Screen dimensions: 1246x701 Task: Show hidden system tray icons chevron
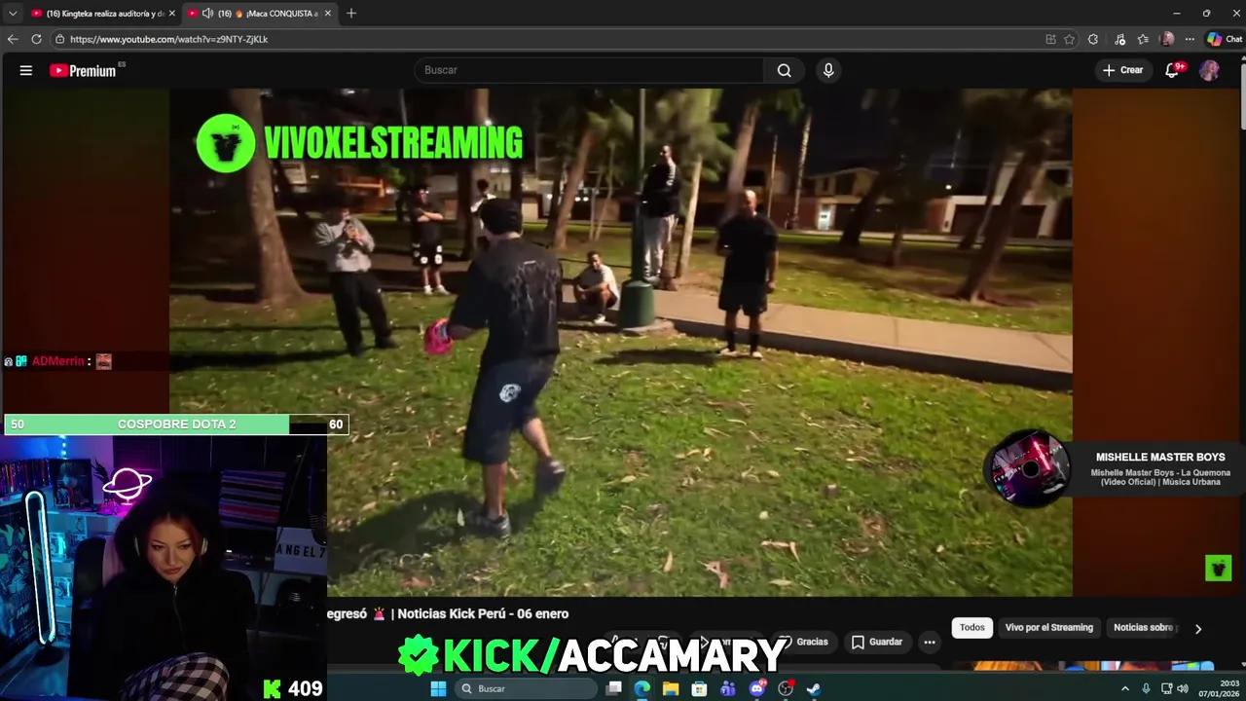[1125, 688]
